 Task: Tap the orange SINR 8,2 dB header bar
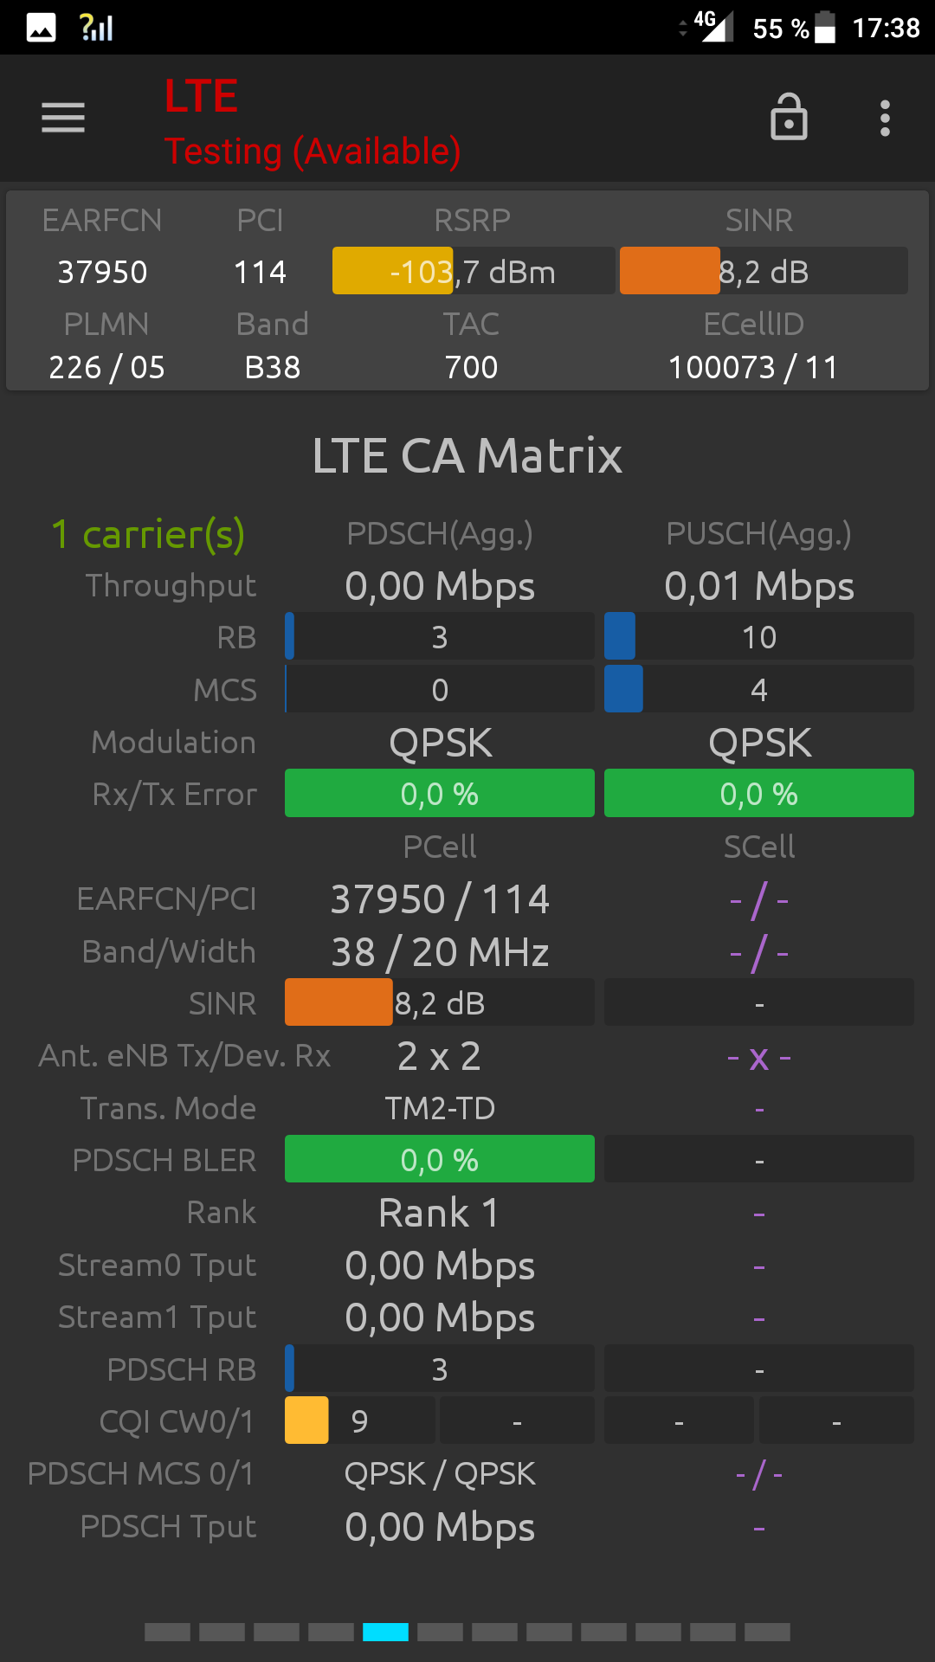[764, 271]
